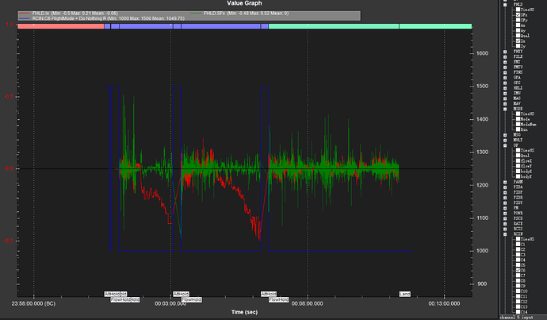Select the PM tree item label
547x320 pixels.
pos(516,208)
